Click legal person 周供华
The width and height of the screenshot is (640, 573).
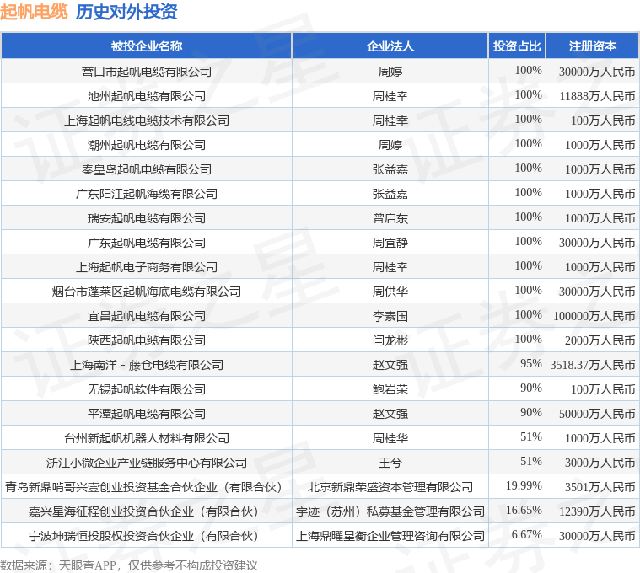pos(390,292)
